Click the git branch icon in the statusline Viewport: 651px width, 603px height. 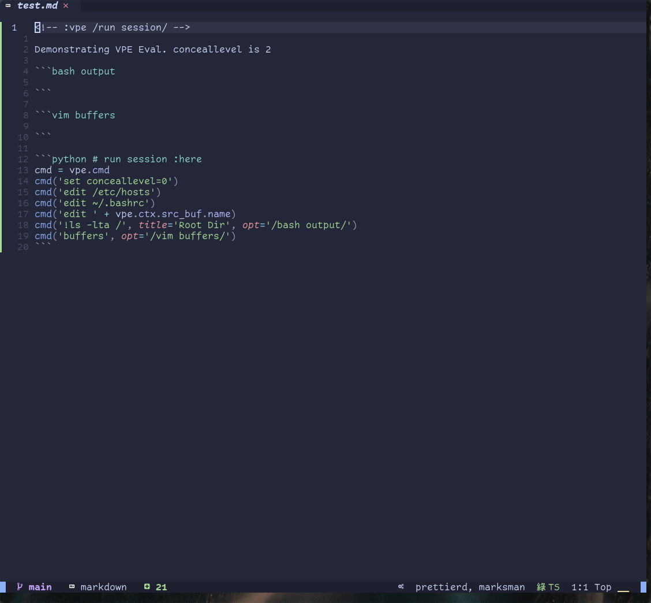tap(20, 586)
